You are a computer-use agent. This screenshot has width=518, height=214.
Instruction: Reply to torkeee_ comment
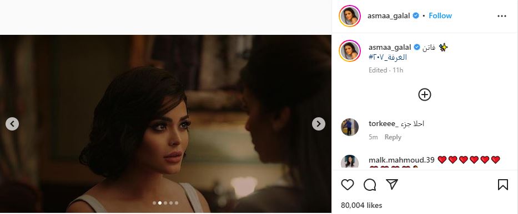point(393,137)
